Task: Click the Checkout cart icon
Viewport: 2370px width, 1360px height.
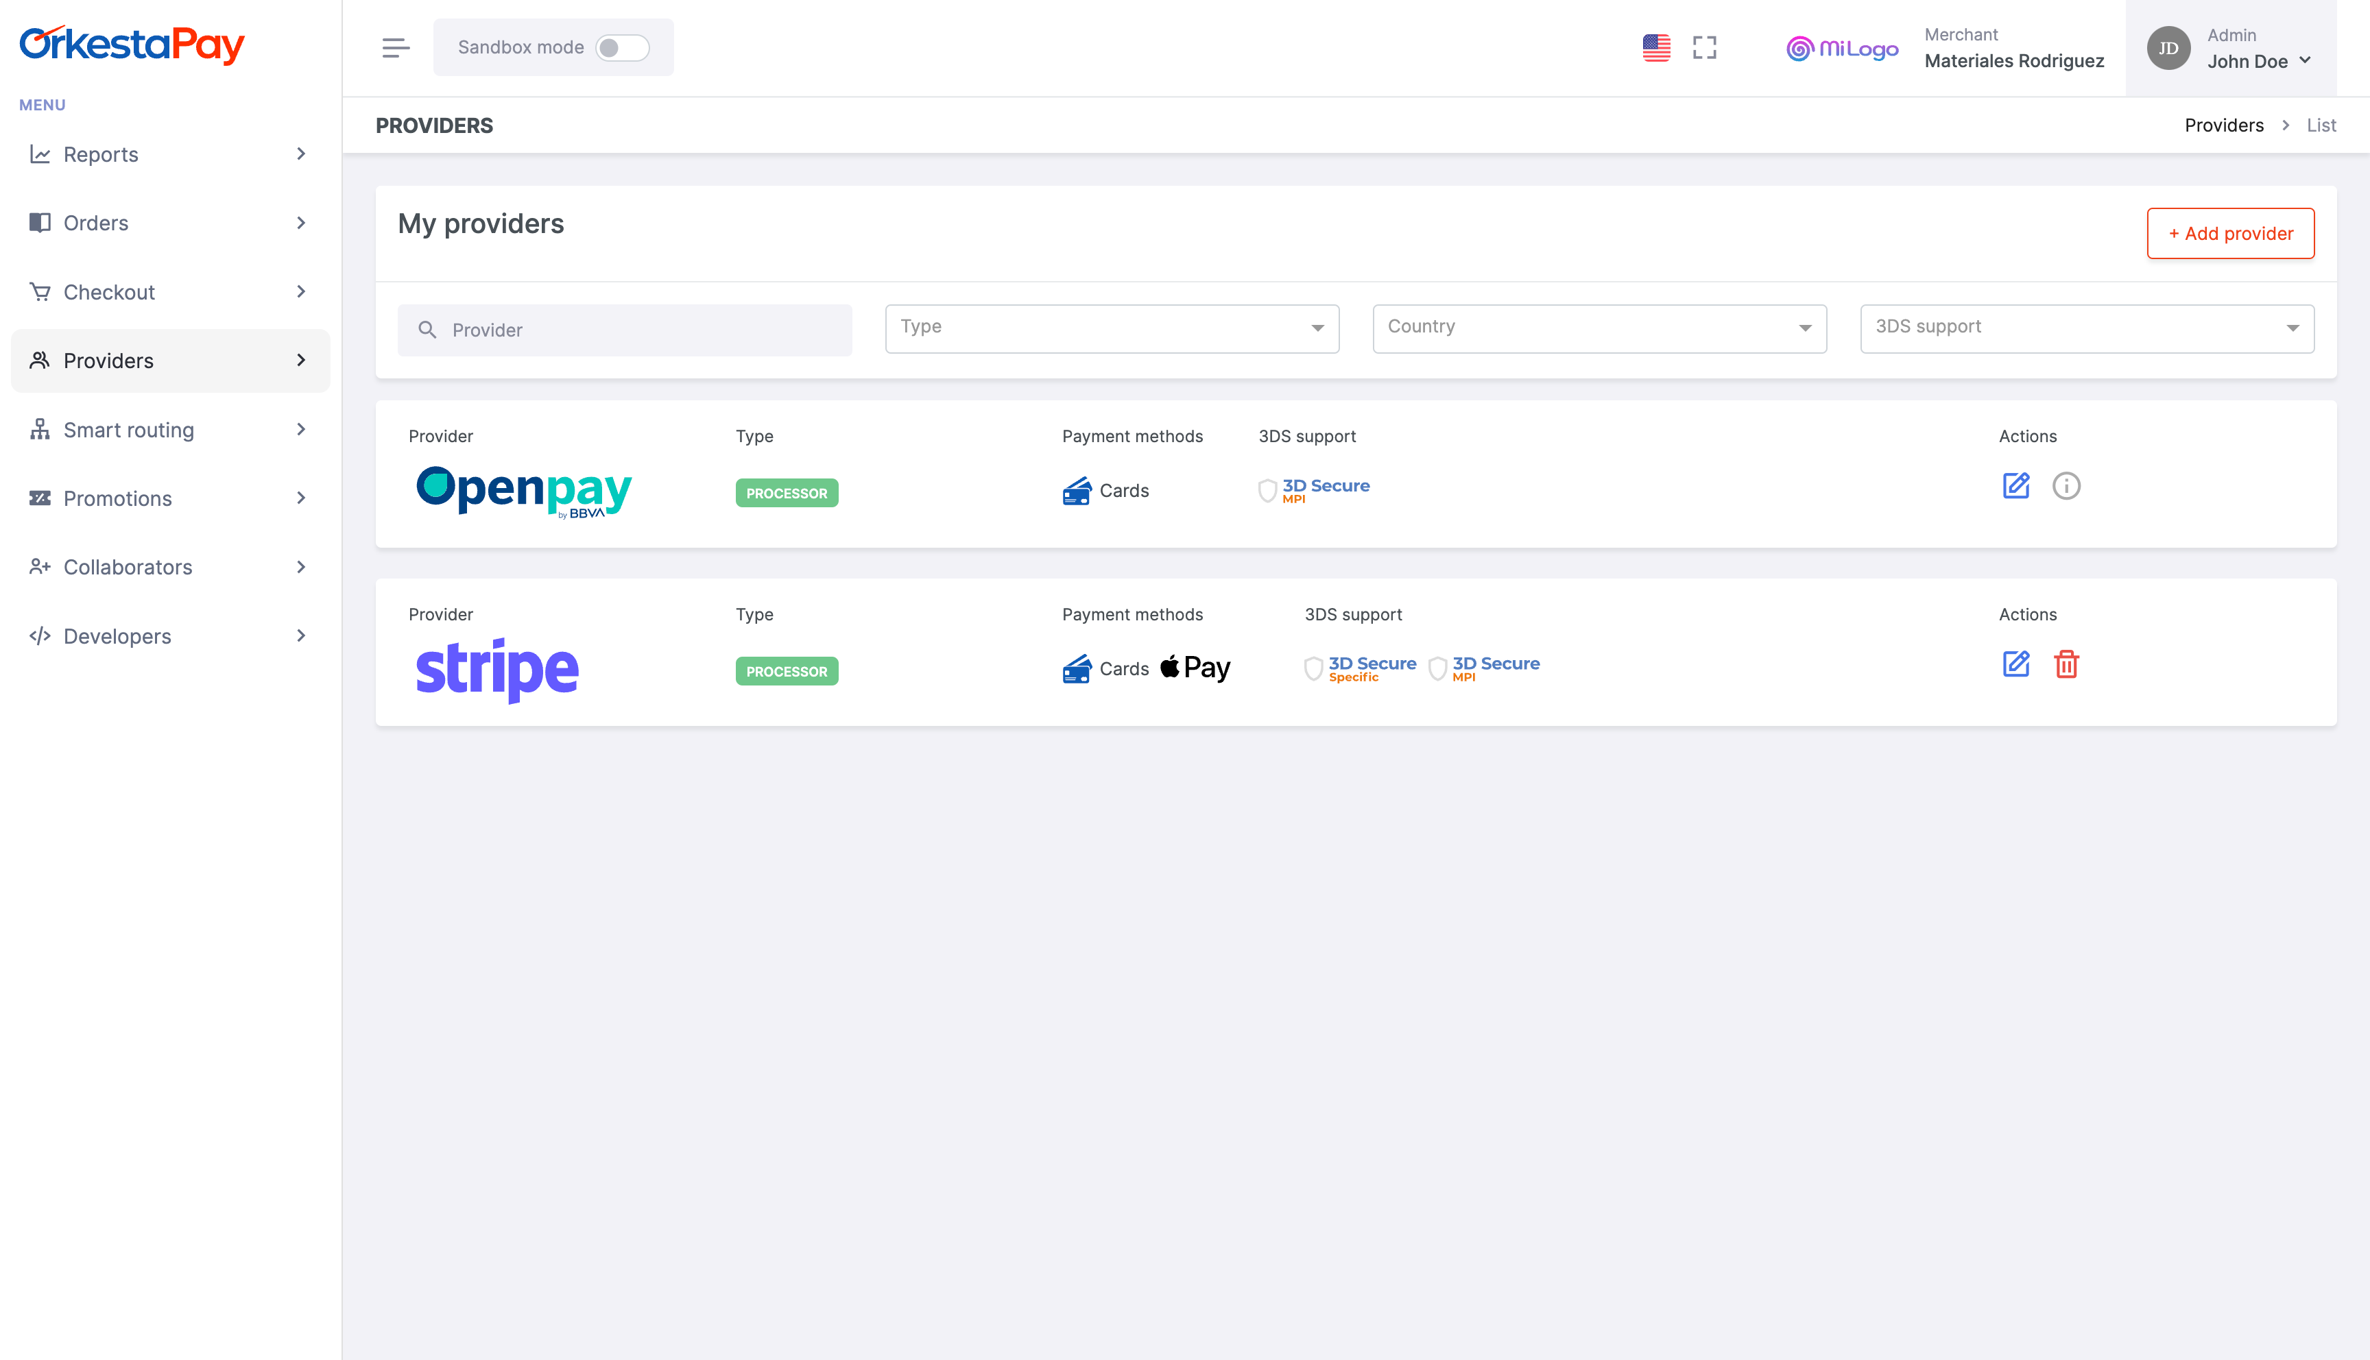Action: (40, 291)
